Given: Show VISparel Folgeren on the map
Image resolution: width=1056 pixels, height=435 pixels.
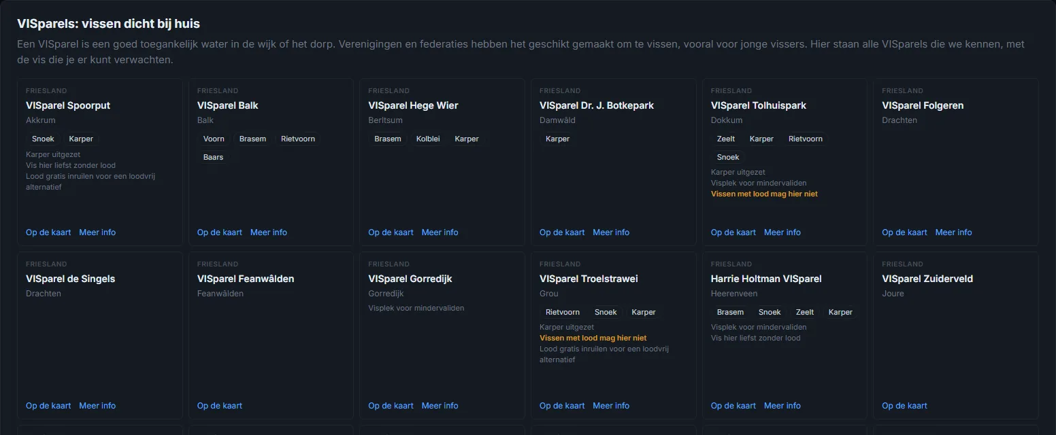Looking at the screenshot, I should 905,232.
